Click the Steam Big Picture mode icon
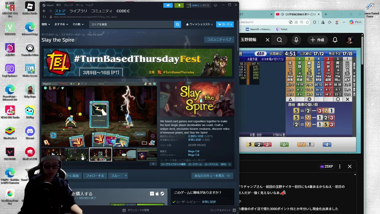 pos(216,5)
